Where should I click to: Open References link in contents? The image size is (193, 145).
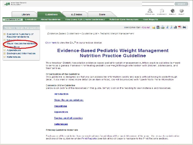pyautogui.click(x=61, y=124)
